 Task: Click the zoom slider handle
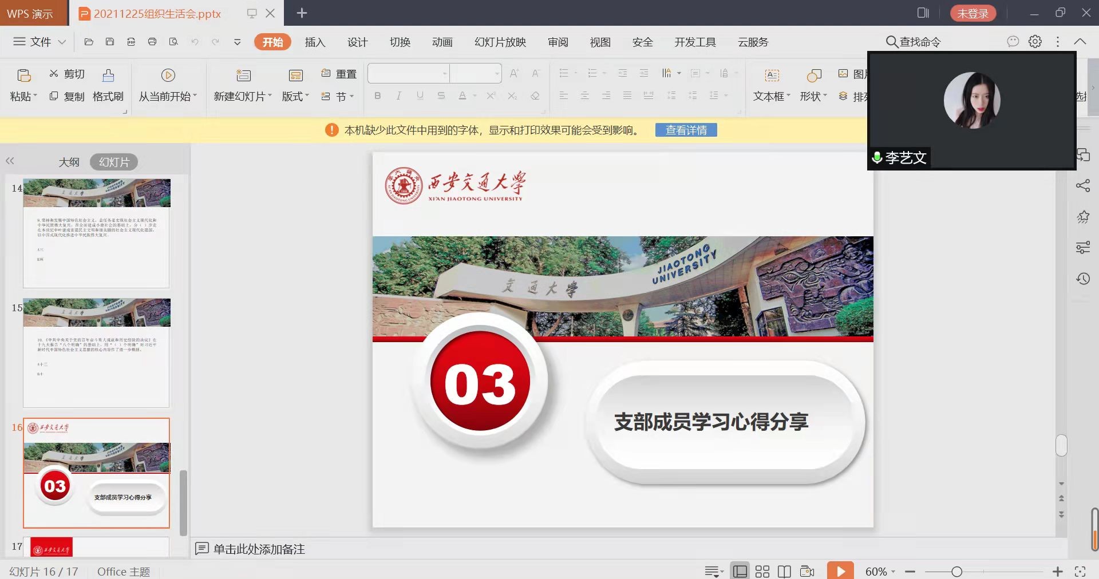[956, 572]
